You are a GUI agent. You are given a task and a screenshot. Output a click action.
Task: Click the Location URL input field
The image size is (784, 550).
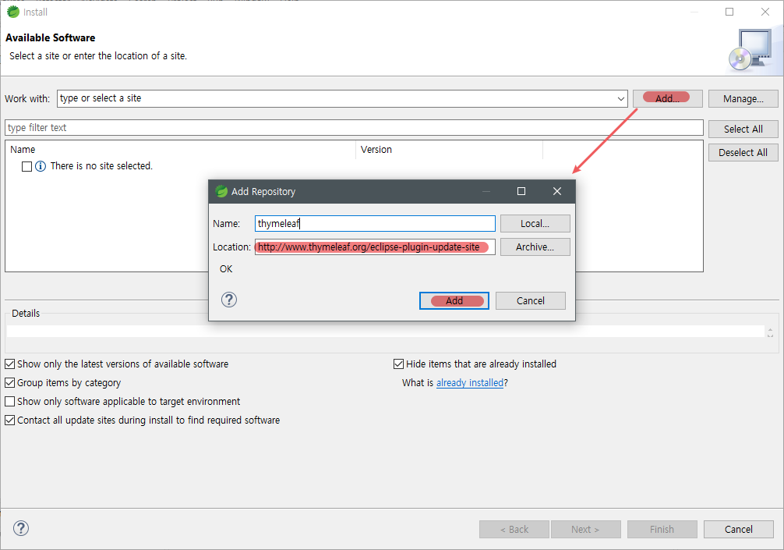(x=375, y=247)
